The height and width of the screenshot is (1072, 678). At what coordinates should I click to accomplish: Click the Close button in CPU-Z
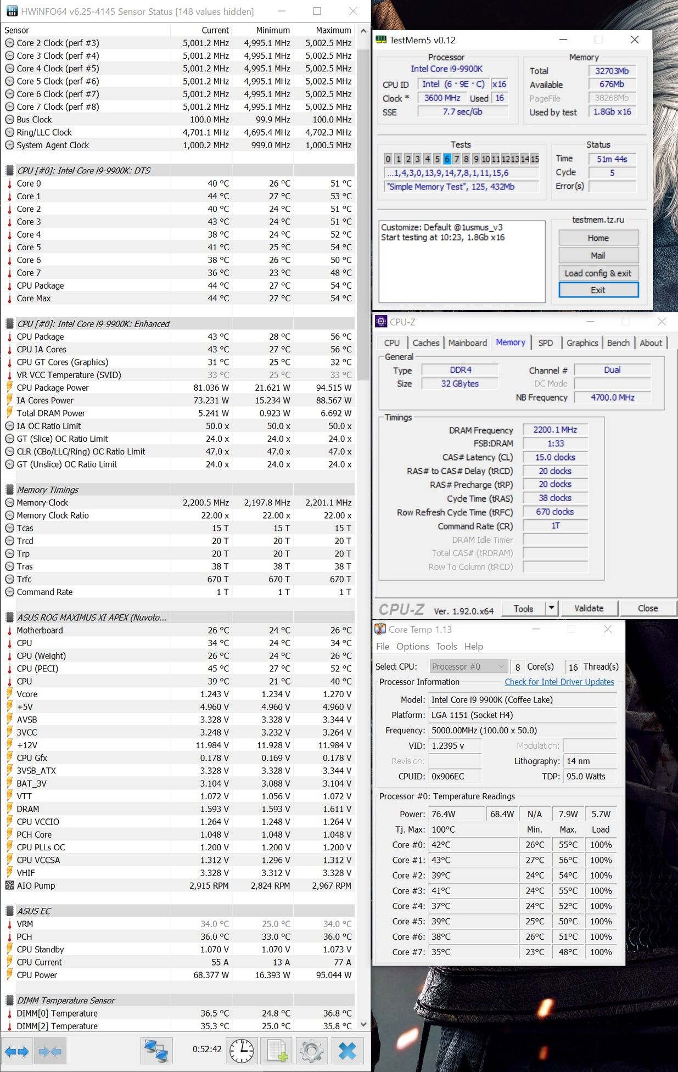tap(648, 608)
